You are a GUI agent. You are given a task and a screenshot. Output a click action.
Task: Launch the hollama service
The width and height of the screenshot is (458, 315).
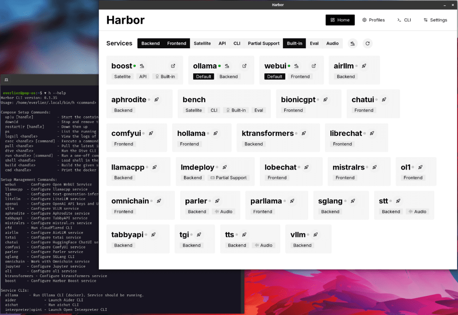point(216,133)
